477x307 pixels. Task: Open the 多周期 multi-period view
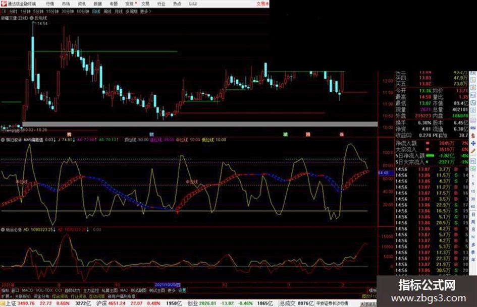coord(131,12)
